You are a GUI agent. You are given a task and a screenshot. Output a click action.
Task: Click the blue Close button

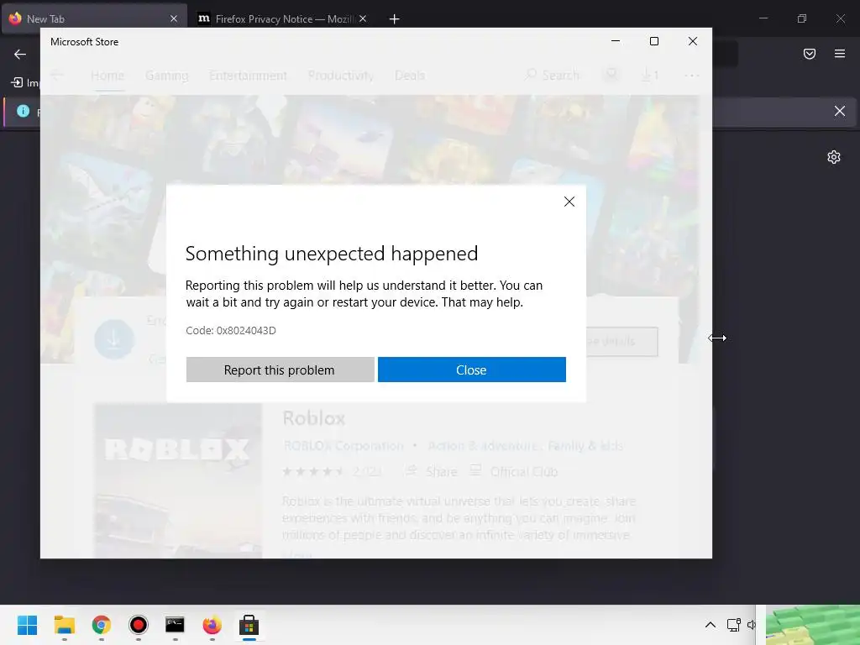coord(472,370)
